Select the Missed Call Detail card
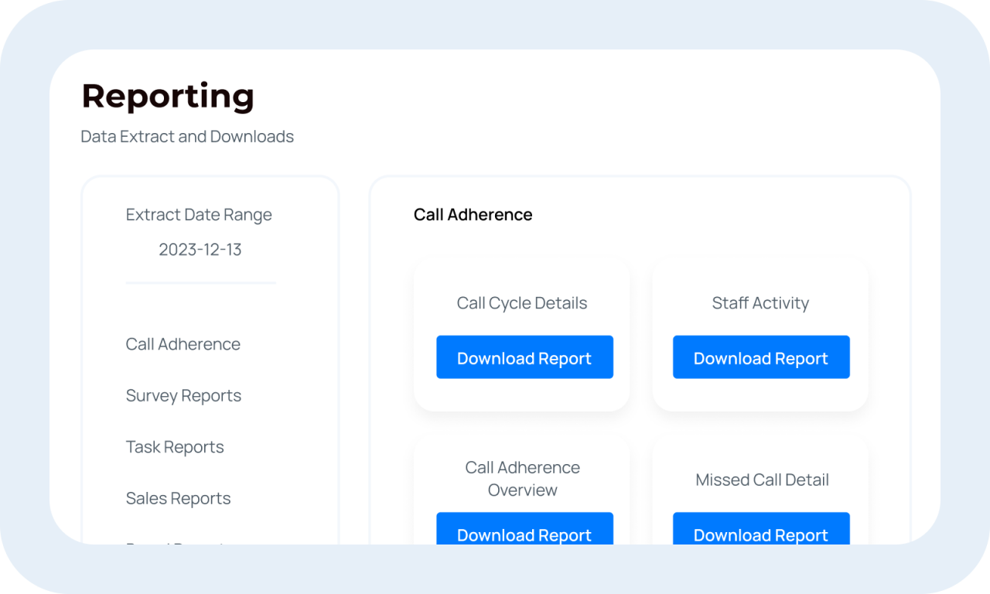Image resolution: width=990 pixels, height=594 pixels. pyautogui.click(x=761, y=480)
